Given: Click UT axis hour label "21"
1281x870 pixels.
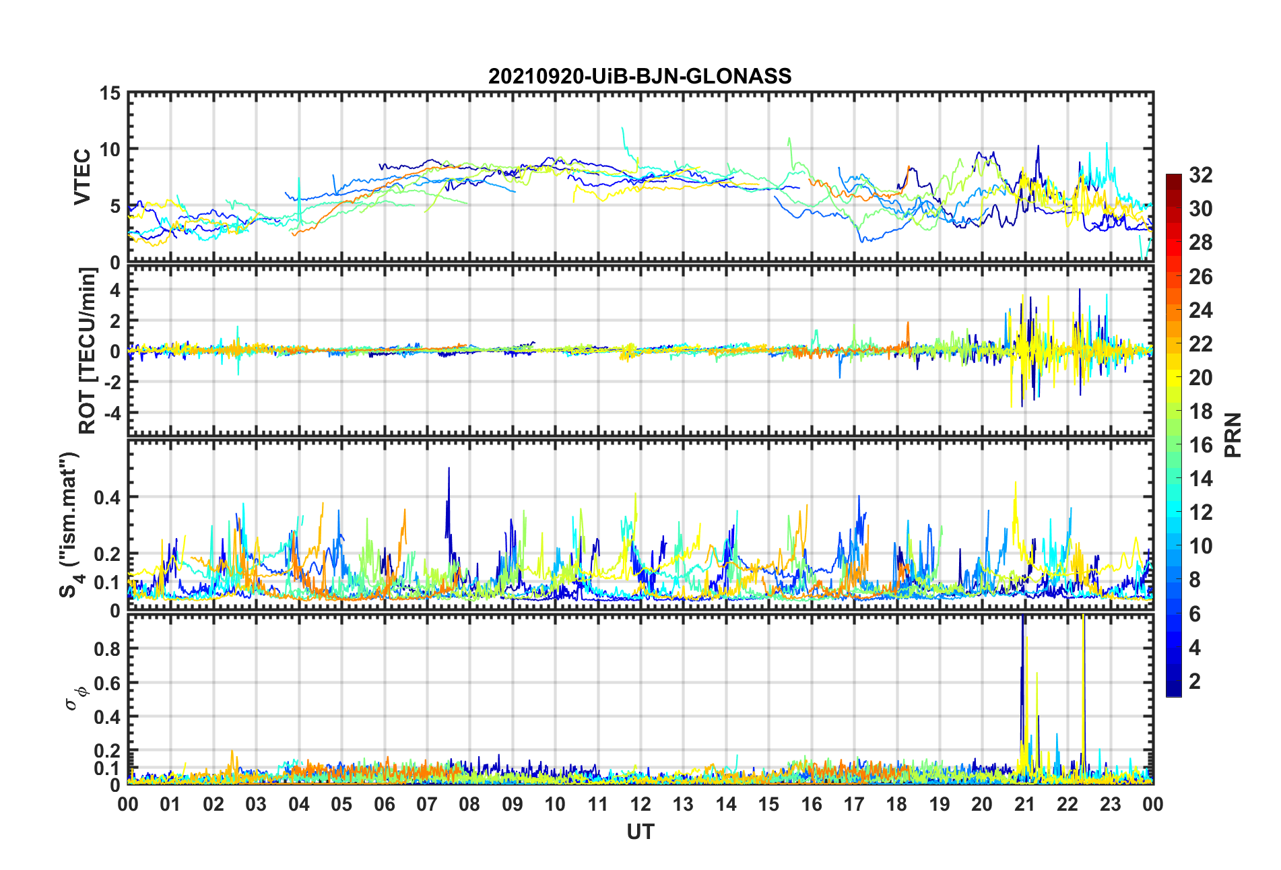Looking at the screenshot, I should (x=1025, y=804).
